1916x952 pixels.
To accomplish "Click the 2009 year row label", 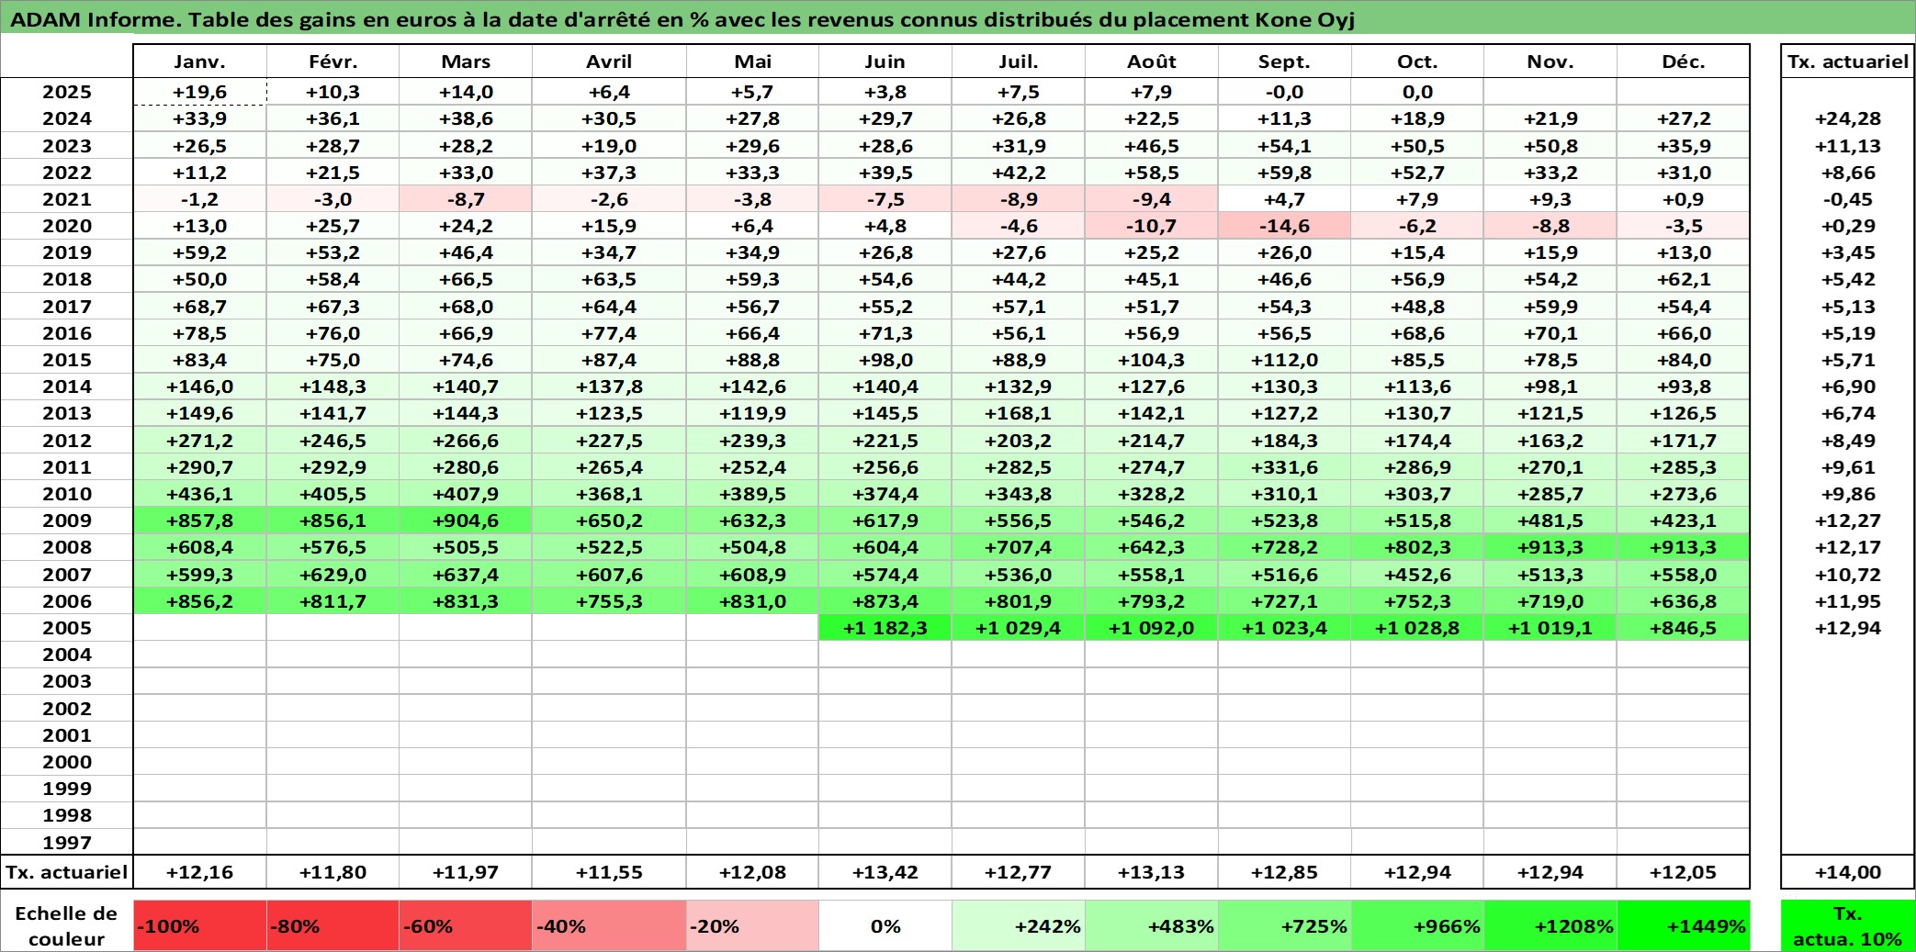I will [67, 521].
